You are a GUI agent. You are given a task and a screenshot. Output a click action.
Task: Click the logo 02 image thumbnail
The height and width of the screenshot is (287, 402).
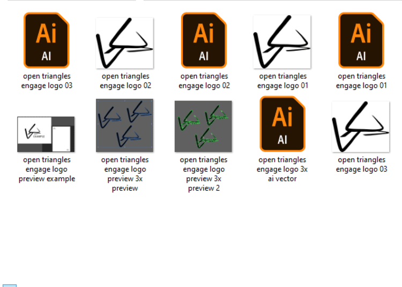coord(125,43)
